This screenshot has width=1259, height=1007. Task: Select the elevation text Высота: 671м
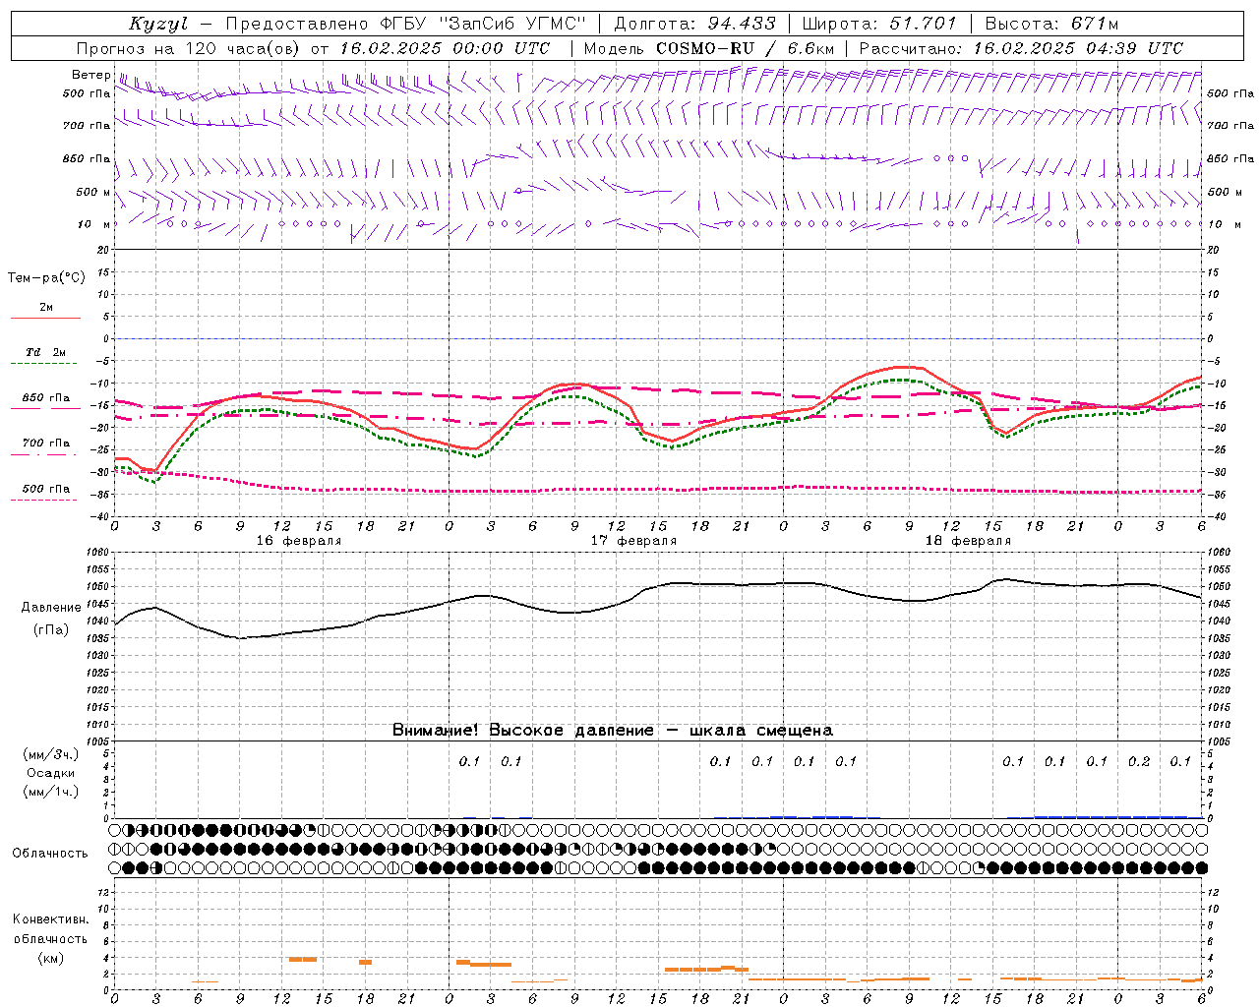click(1051, 24)
